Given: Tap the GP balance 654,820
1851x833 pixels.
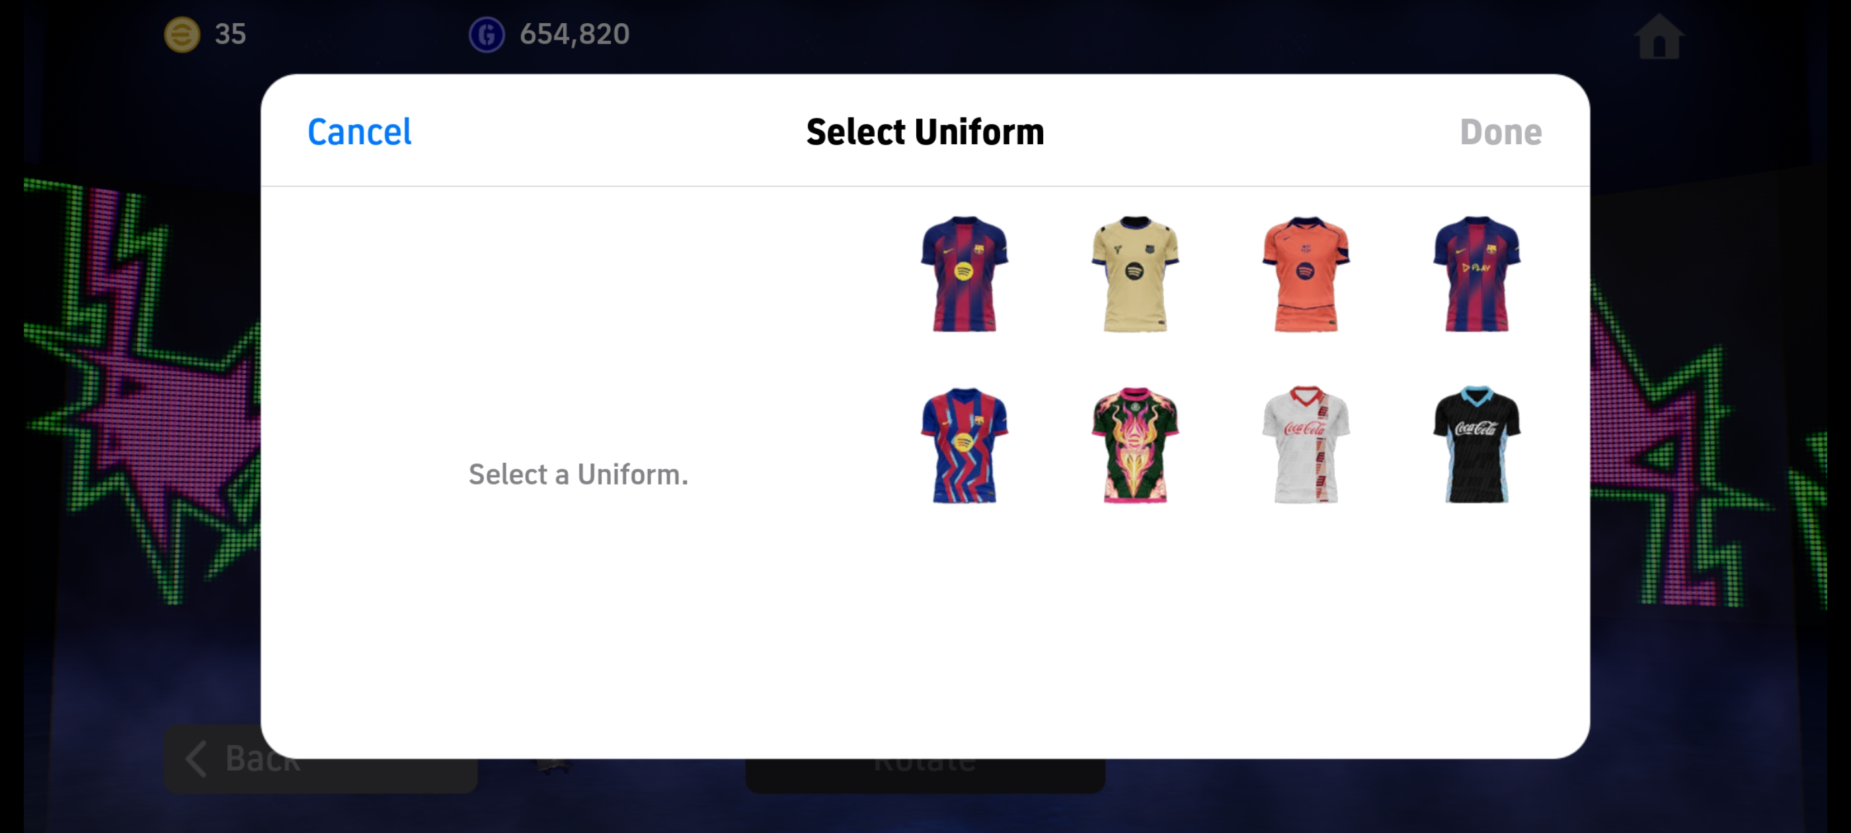Looking at the screenshot, I should (x=574, y=34).
